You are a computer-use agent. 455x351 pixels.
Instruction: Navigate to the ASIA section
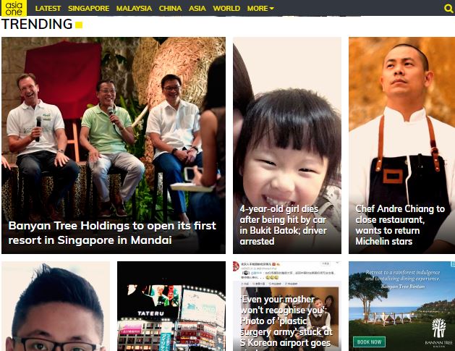pos(197,9)
